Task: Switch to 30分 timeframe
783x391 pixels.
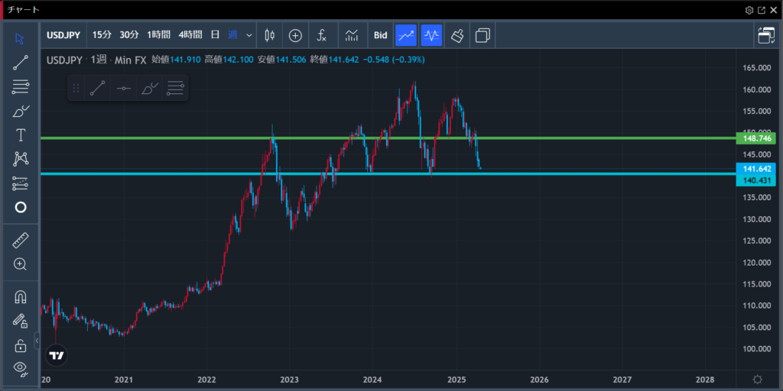Action: click(129, 35)
